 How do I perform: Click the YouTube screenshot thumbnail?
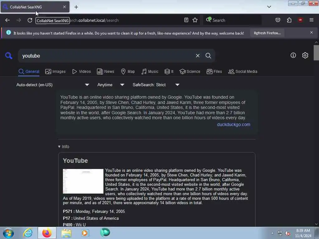[x=83, y=181]
